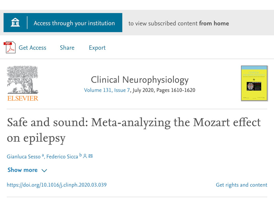Open the Export menu

pos(97,48)
